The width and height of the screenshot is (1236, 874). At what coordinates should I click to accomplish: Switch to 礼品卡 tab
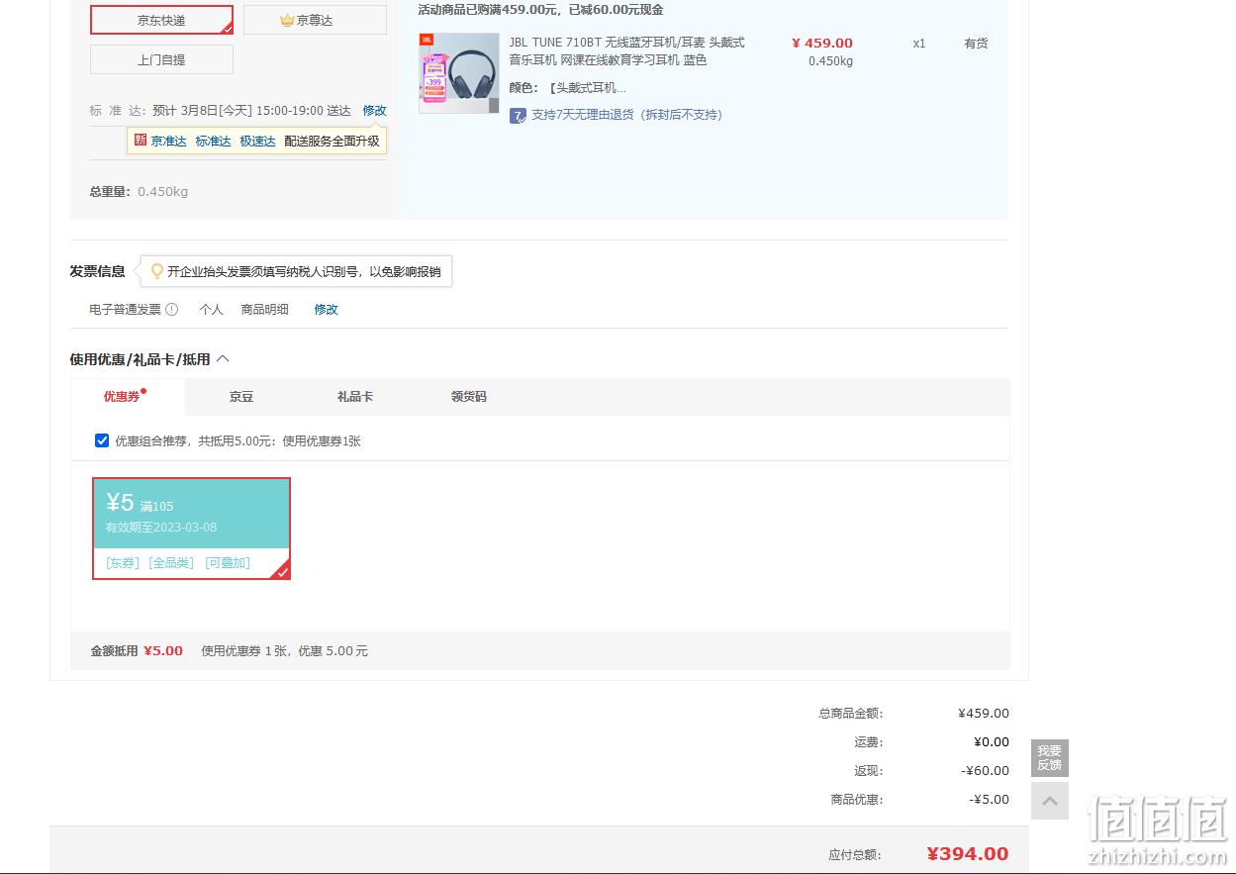tap(354, 397)
